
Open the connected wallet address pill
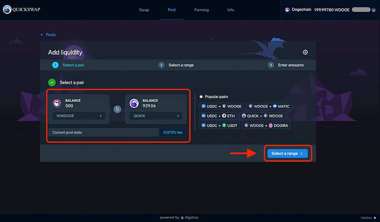(361, 10)
